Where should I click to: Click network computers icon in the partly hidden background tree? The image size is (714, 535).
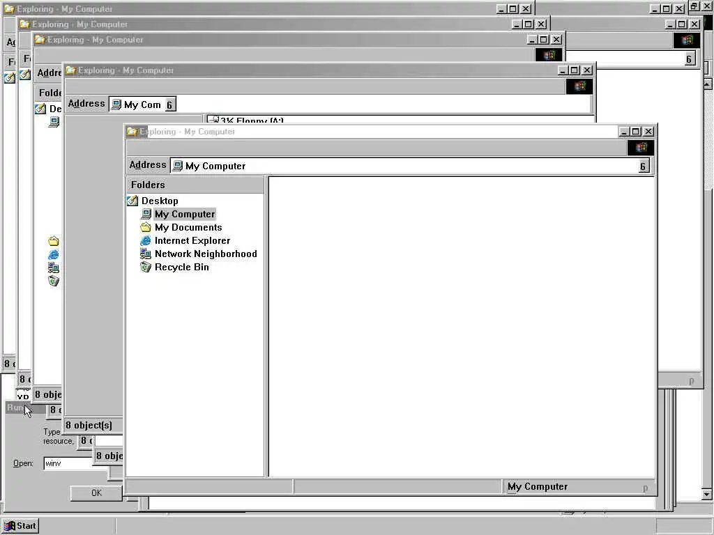point(54,267)
